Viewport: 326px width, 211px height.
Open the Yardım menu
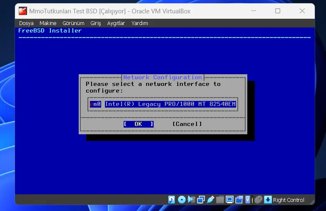pos(140,23)
